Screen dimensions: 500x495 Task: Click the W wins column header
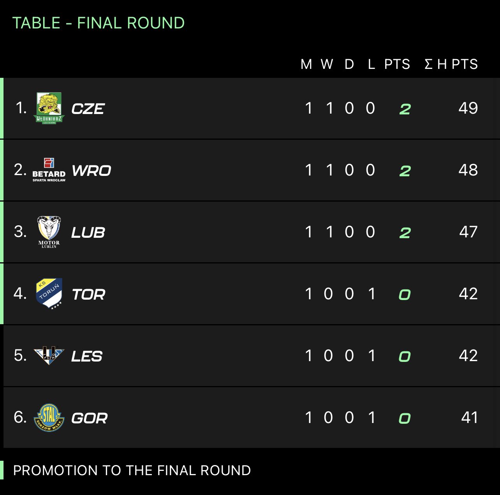[x=327, y=64]
